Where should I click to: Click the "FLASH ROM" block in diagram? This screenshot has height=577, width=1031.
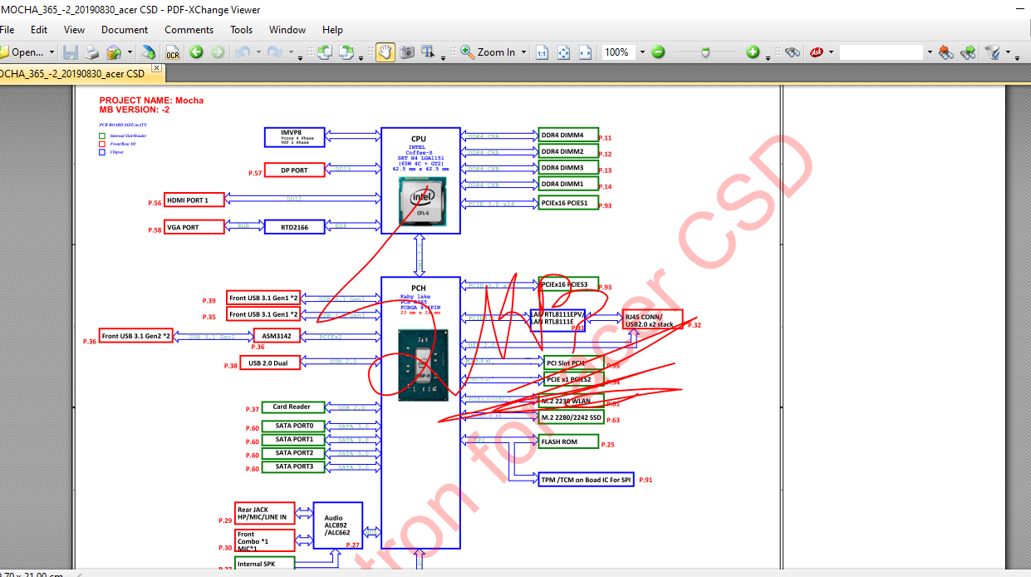pyautogui.click(x=568, y=441)
